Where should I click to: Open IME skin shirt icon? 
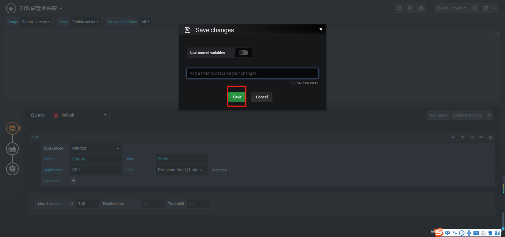point(490,233)
